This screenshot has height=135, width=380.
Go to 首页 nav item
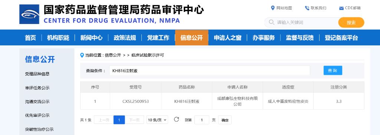30,38
